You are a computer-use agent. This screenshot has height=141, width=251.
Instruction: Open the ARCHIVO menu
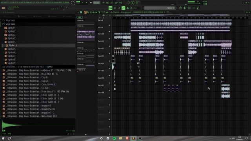[x=5, y=3]
